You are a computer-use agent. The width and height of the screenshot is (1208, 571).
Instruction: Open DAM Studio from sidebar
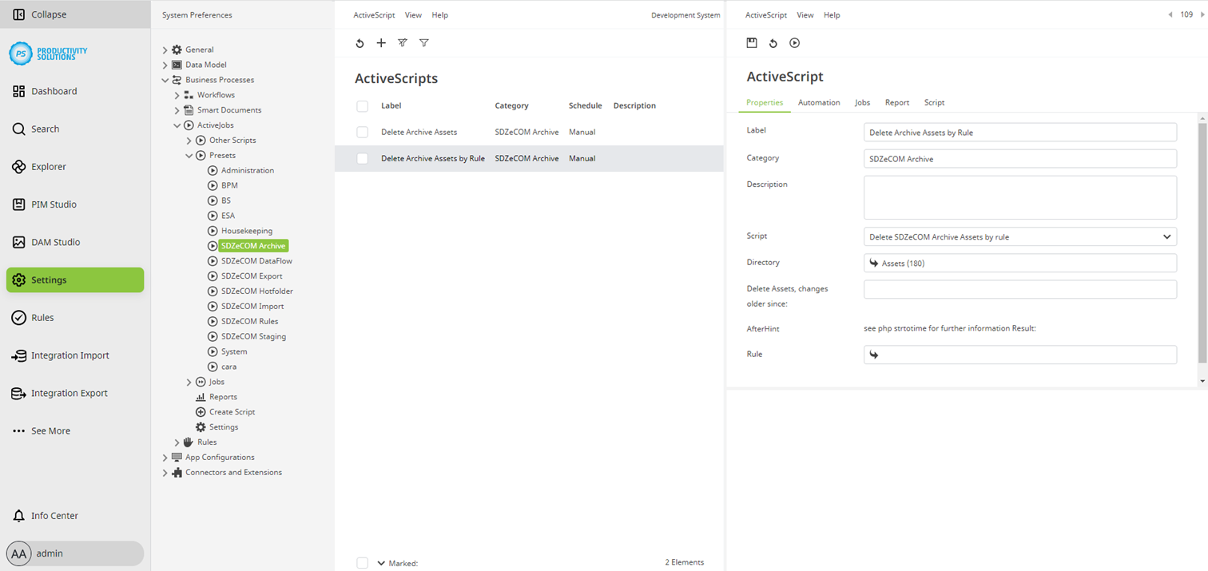[x=55, y=242]
